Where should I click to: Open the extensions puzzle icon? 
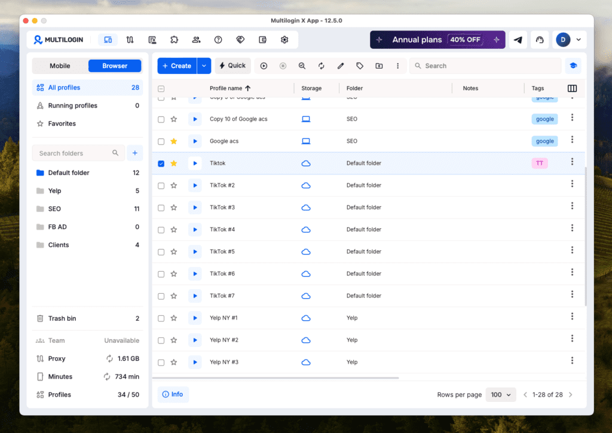pyautogui.click(x=174, y=40)
